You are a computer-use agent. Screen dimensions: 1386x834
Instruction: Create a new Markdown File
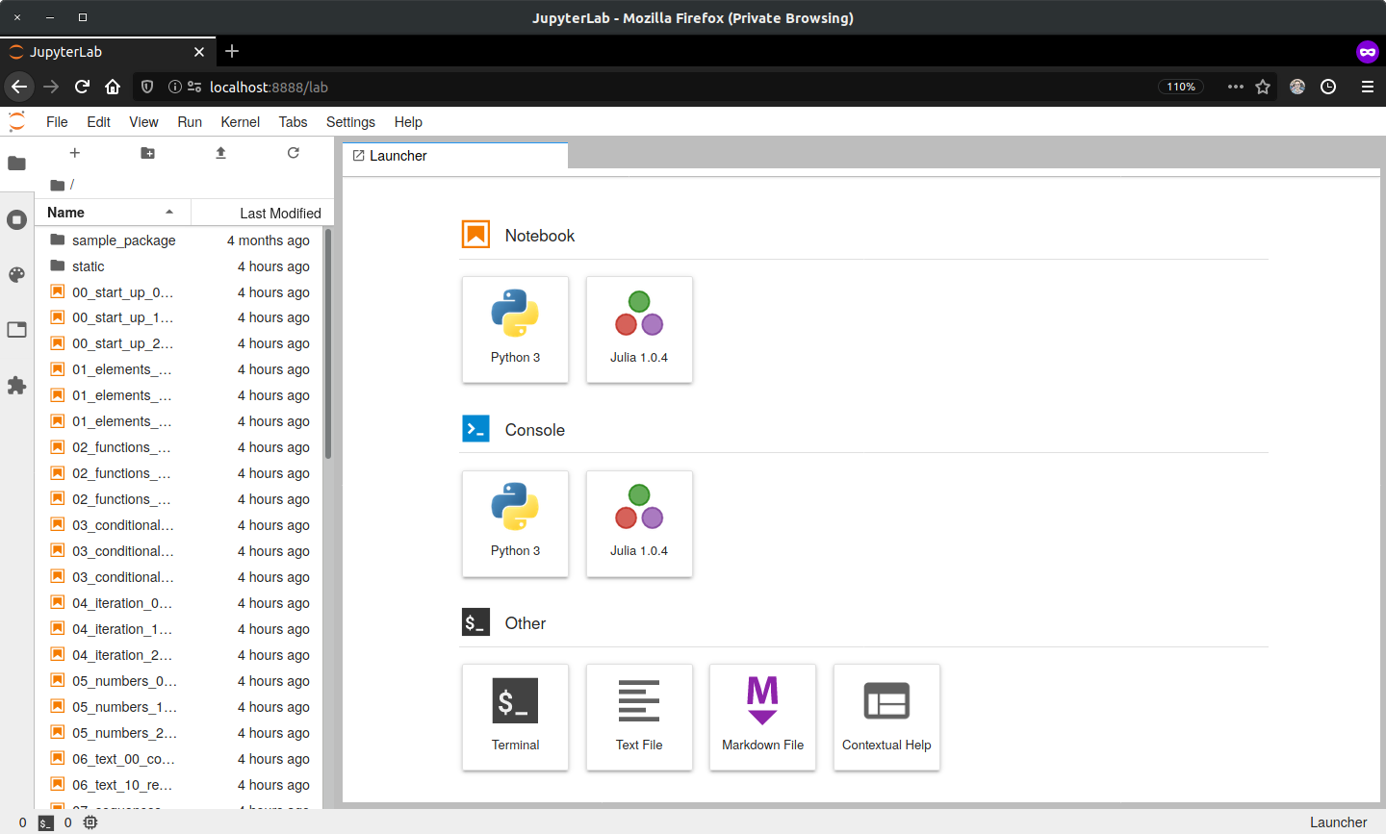(762, 717)
